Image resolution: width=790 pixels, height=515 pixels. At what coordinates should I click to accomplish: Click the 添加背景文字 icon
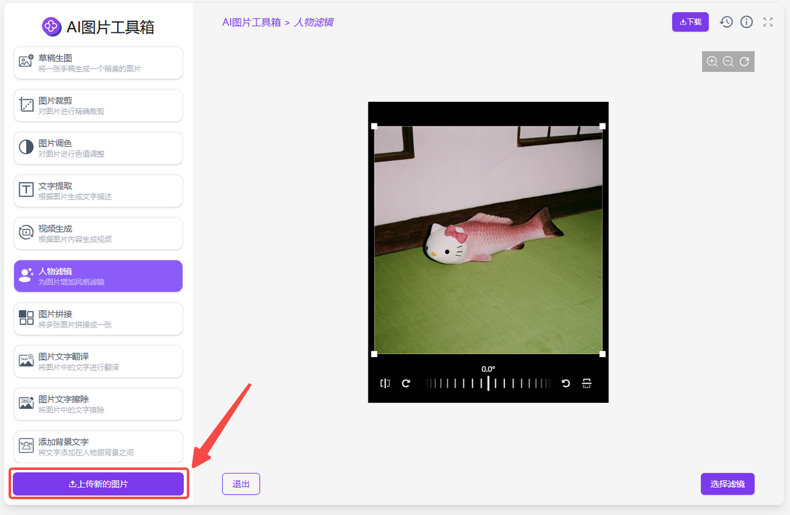click(x=26, y=445)
